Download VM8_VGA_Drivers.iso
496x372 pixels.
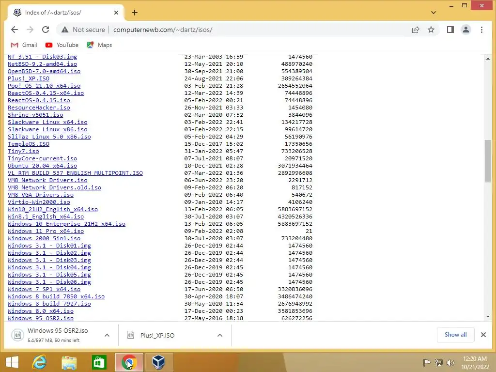[41, 195]
